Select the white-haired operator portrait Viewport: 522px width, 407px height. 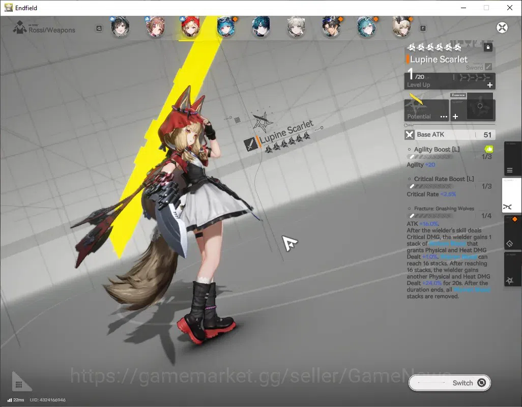tap(296, 26)
